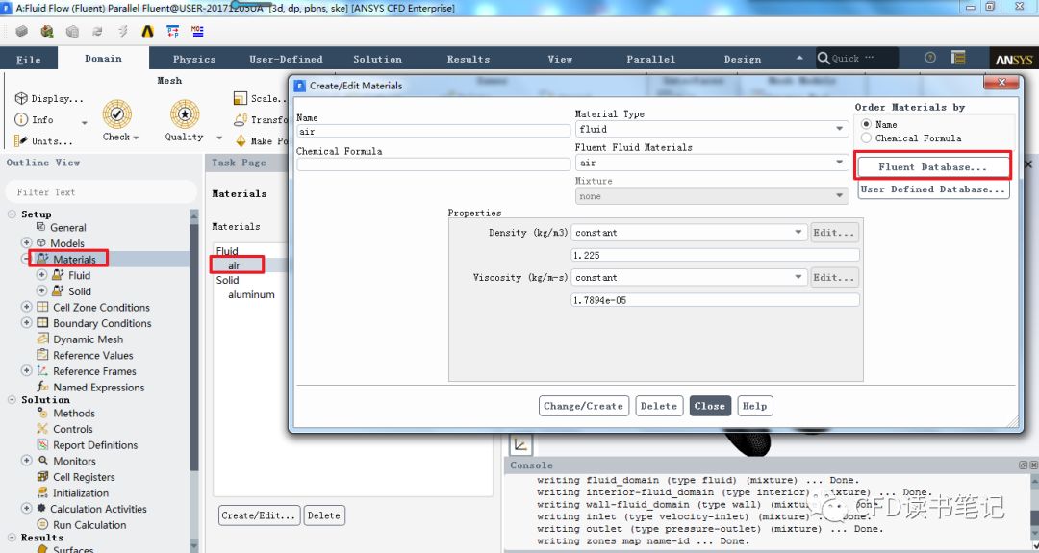Click the Scale mesh icon
Screen dimensions: 1039x553
pos(240,99)
